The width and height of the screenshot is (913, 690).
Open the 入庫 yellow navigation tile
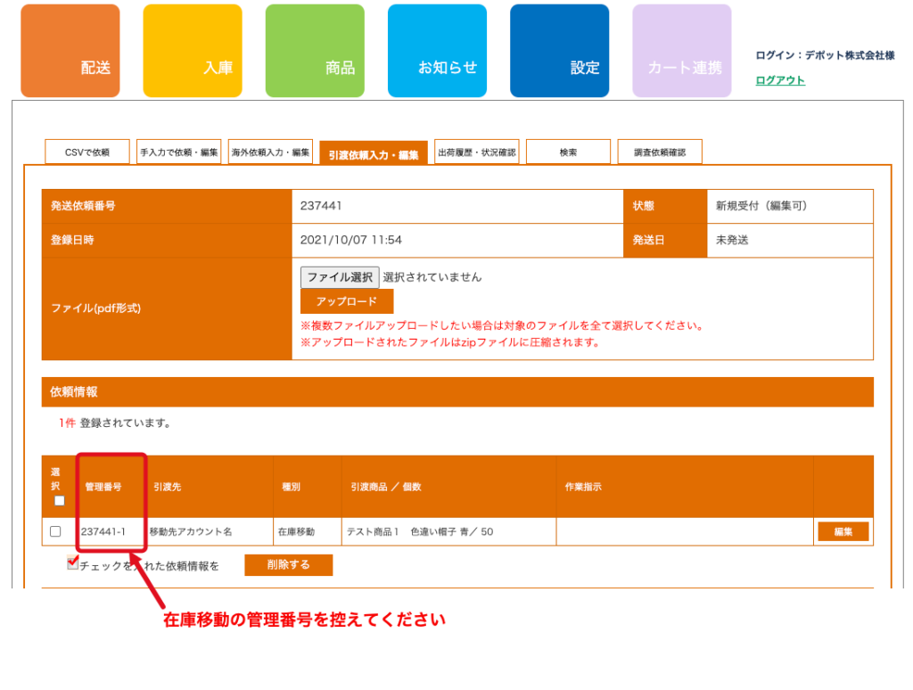point(192,51)
